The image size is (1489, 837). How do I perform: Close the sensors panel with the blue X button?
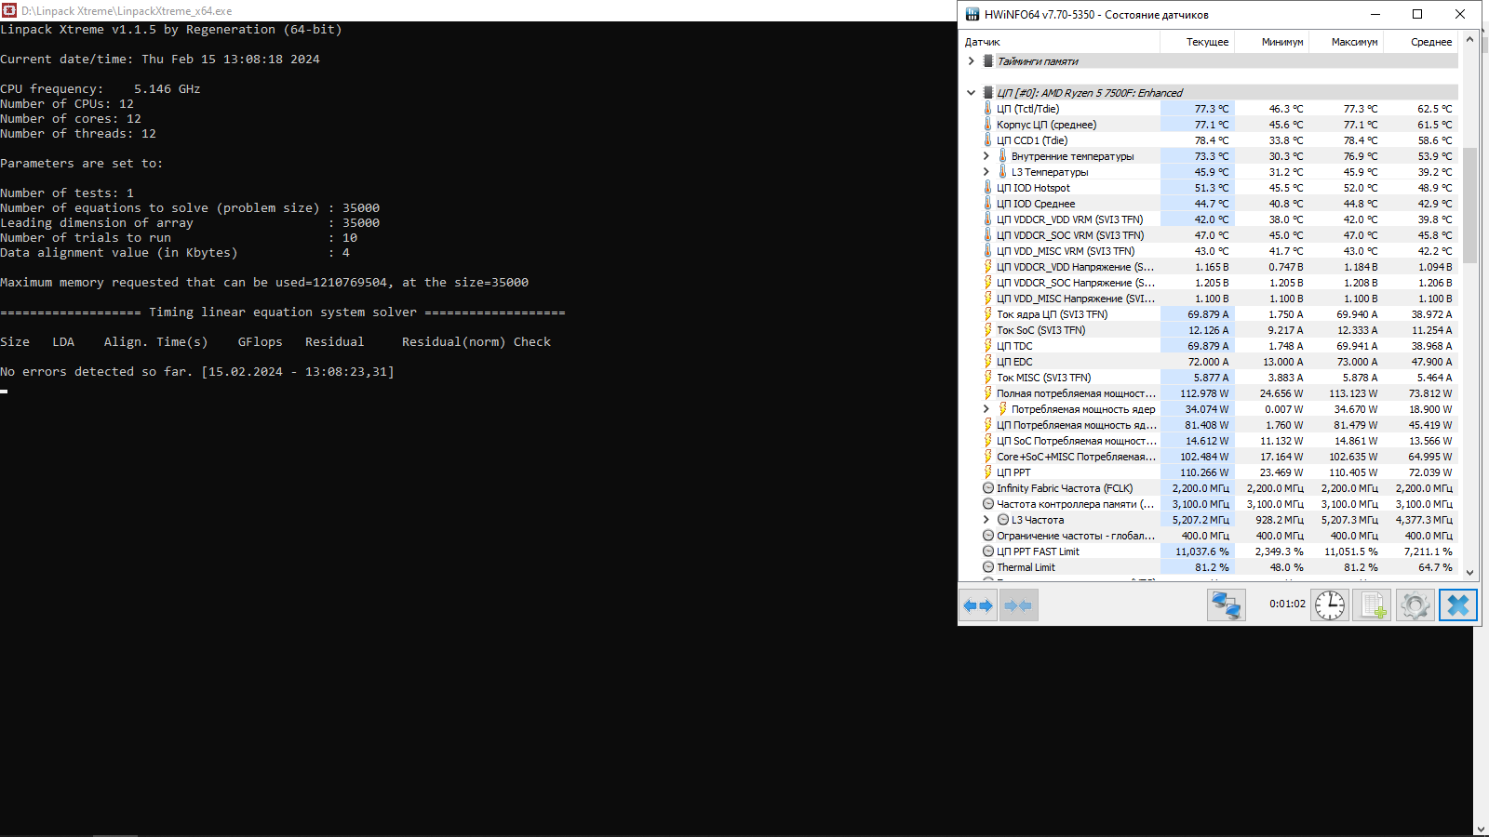(x=1458, y=605)
